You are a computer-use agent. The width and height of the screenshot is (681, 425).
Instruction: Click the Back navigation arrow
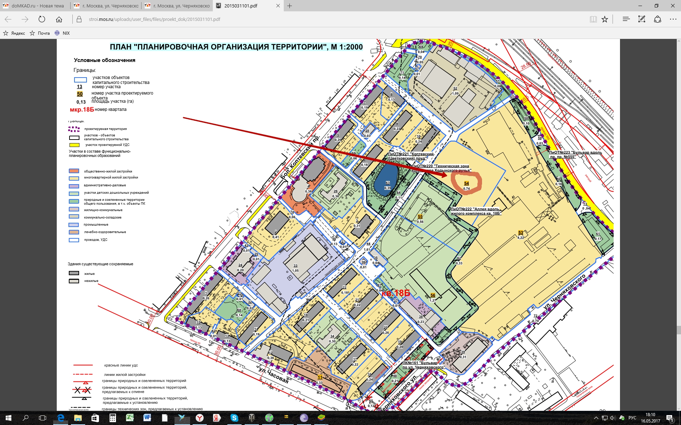(x=9, y=19)
